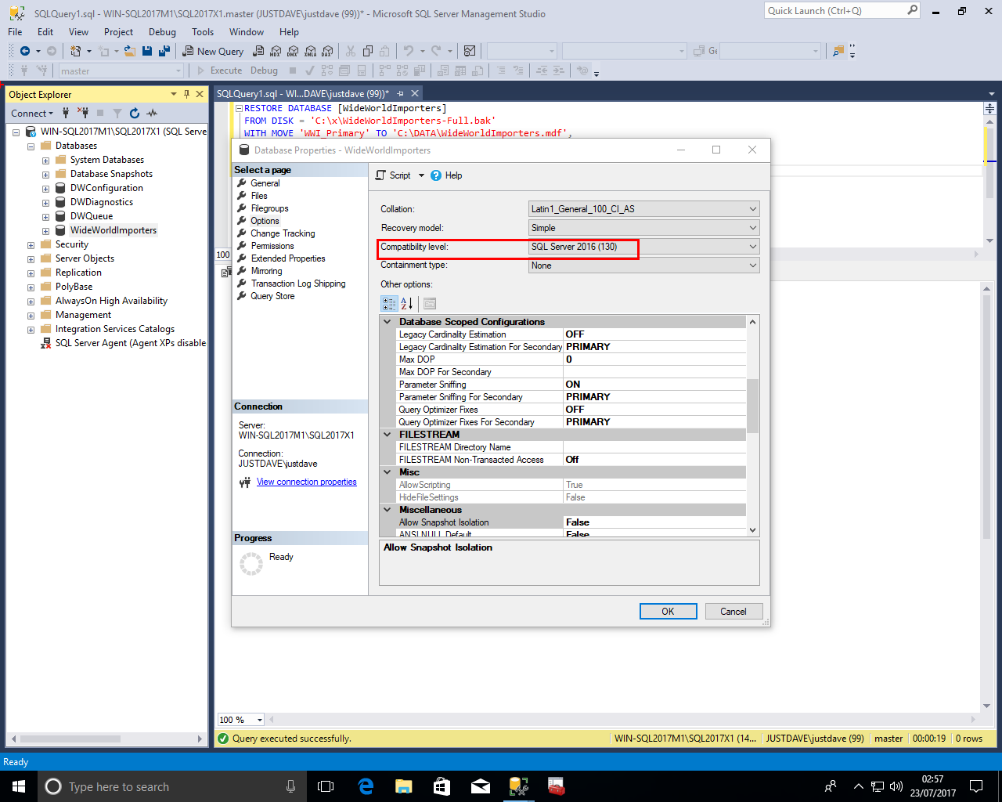Click the New Query toolbar button
The width and height of the screenshot is (1002, 802).
(x=213, y=51)
